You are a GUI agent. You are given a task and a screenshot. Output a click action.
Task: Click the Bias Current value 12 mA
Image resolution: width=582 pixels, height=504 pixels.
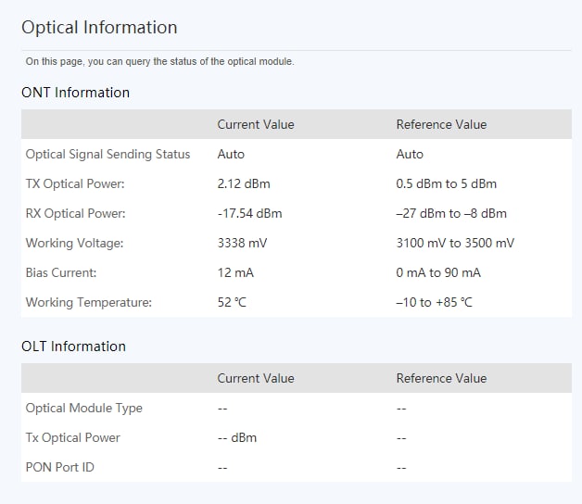[235, 272]
